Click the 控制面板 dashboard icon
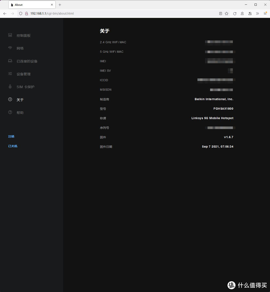270x292 pixels. (x=10, y=35)
